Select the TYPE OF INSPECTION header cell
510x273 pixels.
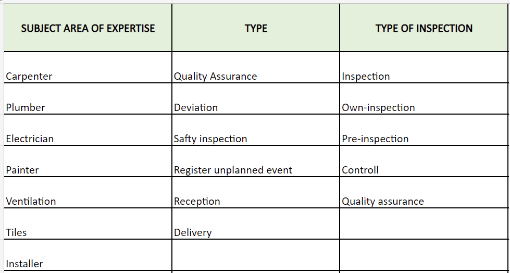point(424,28)
